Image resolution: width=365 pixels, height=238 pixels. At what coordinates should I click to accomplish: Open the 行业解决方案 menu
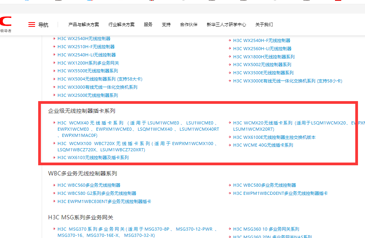[x=122, y=24]
